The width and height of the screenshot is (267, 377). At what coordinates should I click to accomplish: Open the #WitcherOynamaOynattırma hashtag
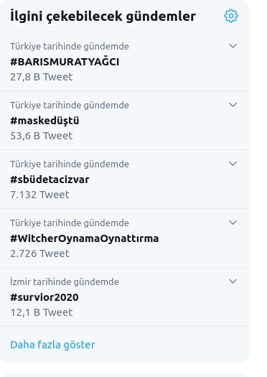(85, 238)
